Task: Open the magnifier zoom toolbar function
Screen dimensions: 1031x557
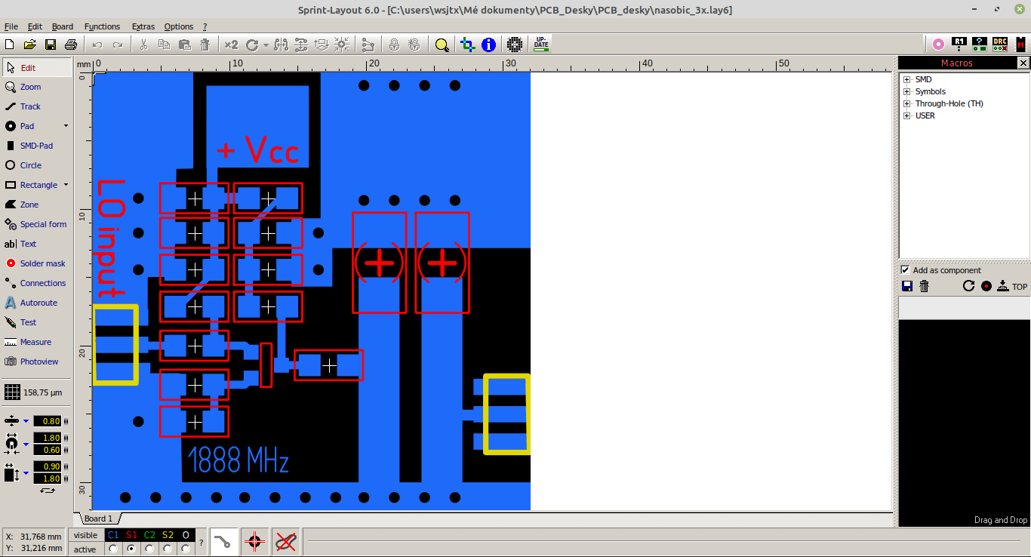Action: click(442, 45)
